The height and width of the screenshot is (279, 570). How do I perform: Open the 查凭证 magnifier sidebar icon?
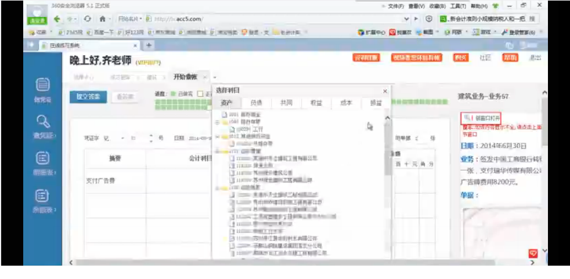[43, 122]
